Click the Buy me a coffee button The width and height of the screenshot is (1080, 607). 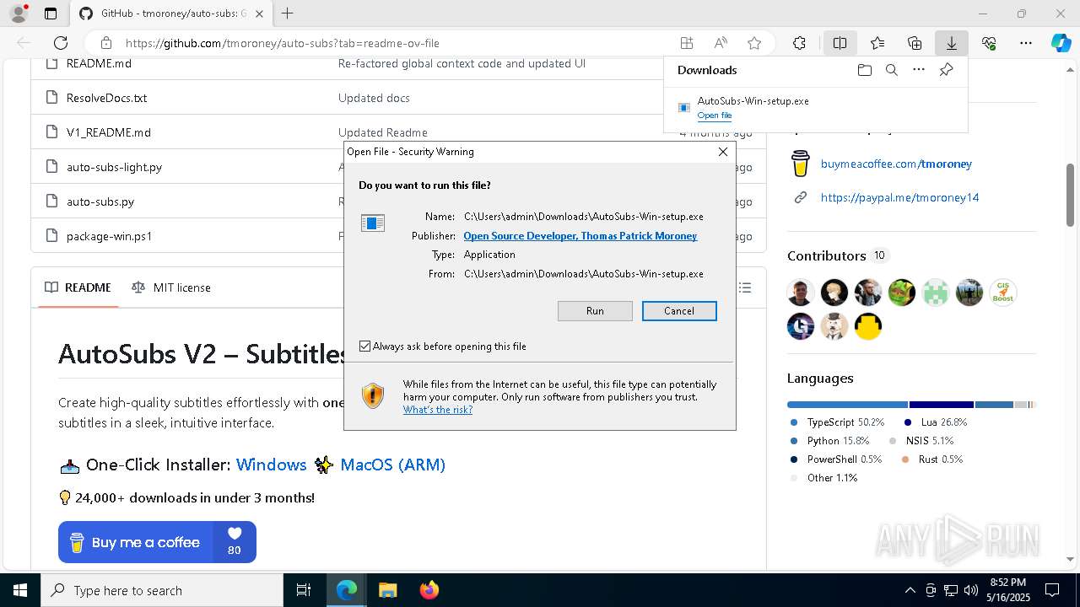[x=157, y=542]
